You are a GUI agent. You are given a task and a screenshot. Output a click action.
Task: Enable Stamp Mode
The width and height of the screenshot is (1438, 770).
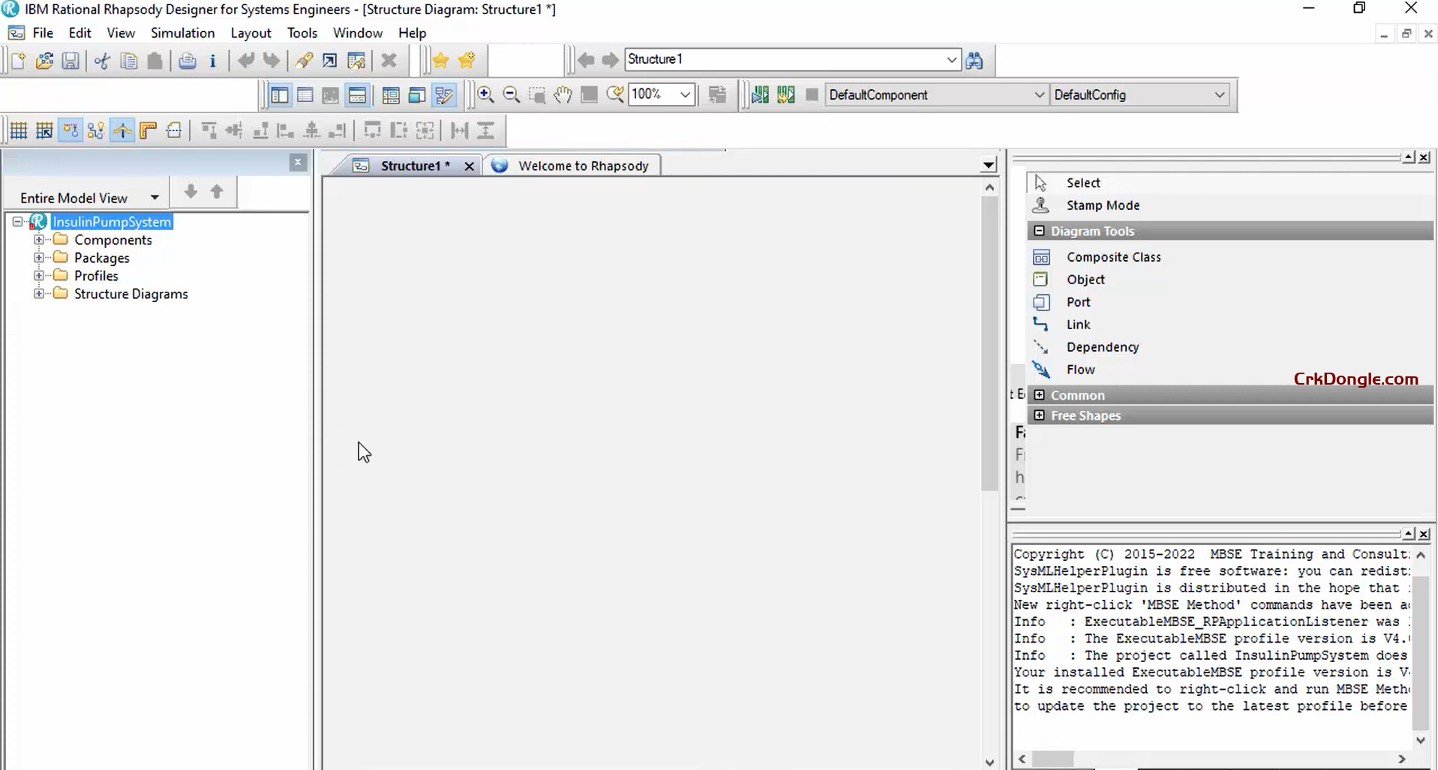tap(1104, 205)
